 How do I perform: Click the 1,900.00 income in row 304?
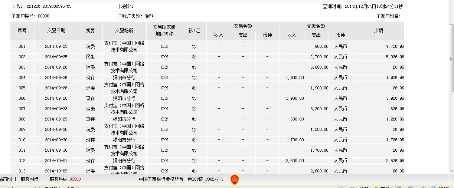coord(295,78)
